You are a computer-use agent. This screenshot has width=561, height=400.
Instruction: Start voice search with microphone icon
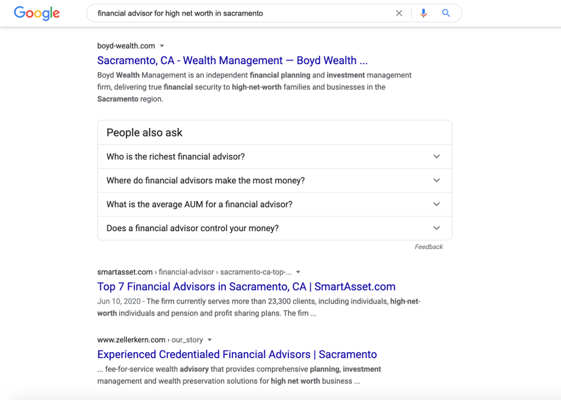[424, 13]
